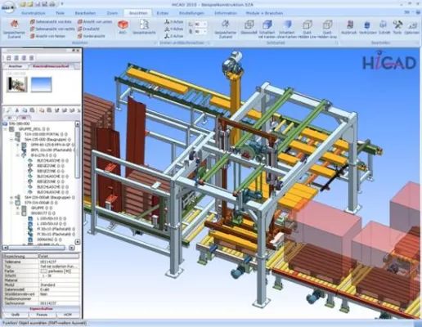Viewport: 422px width, 327px height.
Task: Open the Einstellungen ribbon tab
Action: pos(191,13)
